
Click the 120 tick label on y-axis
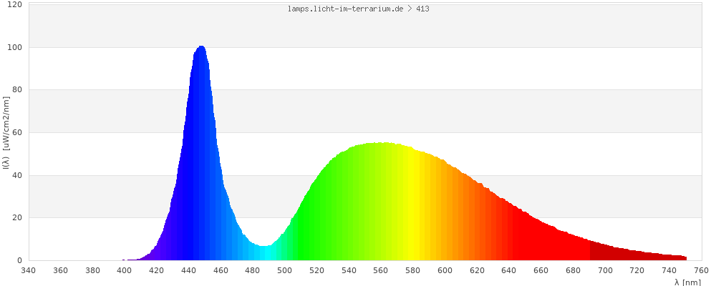pyautogui.click(x=14, y=5)
